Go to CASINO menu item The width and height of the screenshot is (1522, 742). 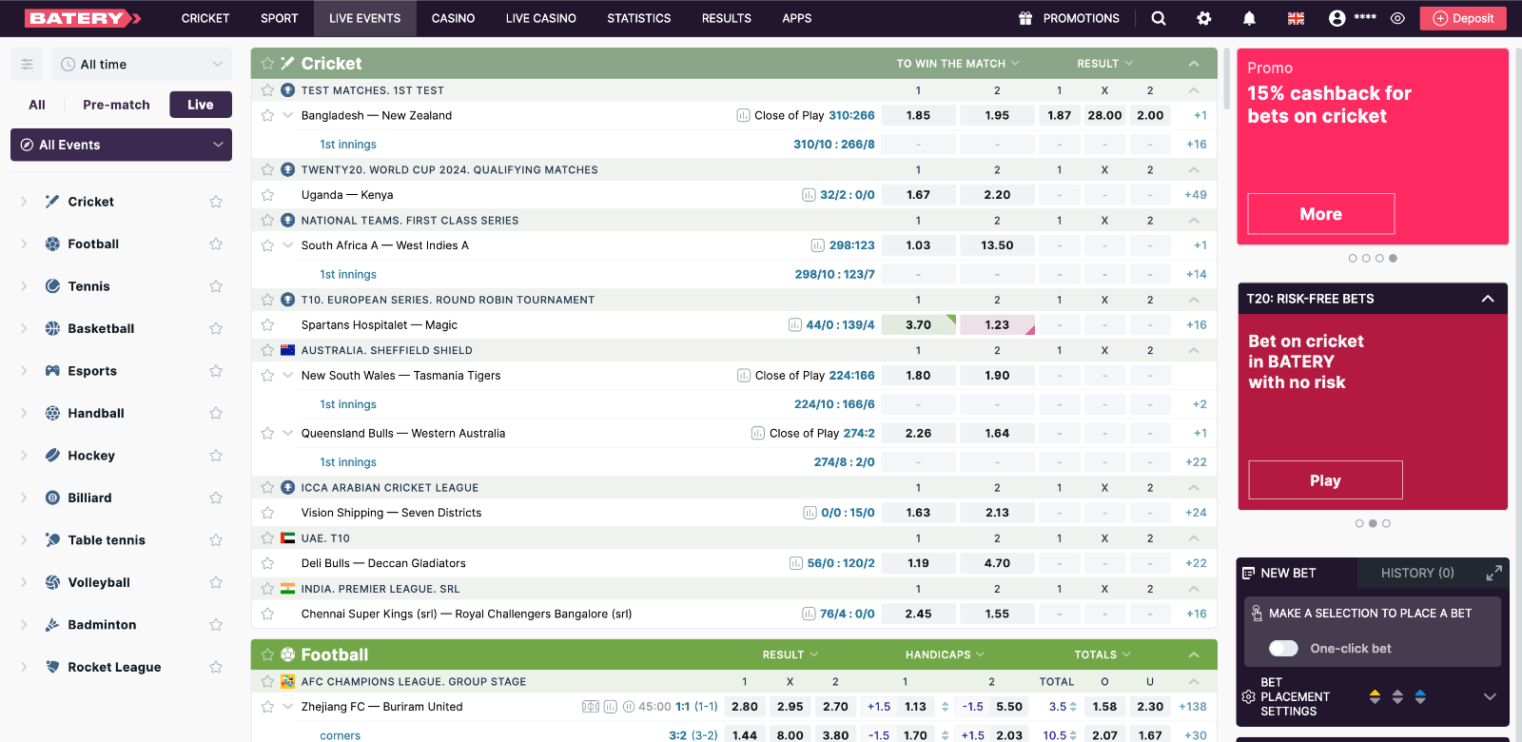click(453, 18)
